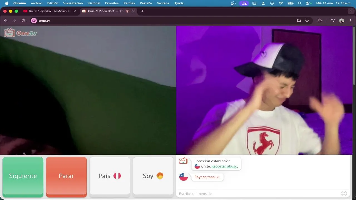
Task: Open the Favoritos menu
Action: 112,3
